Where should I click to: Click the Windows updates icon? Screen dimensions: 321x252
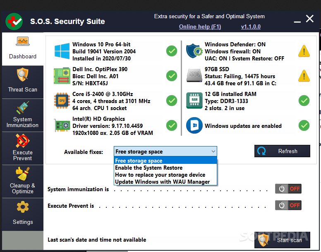(x=194, y=125)
